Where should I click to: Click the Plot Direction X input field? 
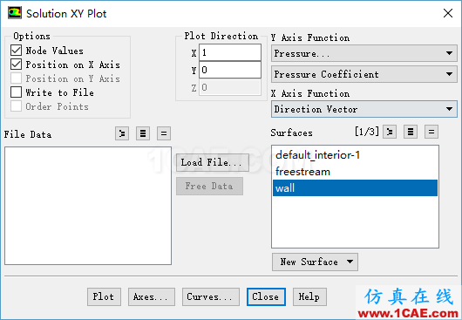point(230,52)
